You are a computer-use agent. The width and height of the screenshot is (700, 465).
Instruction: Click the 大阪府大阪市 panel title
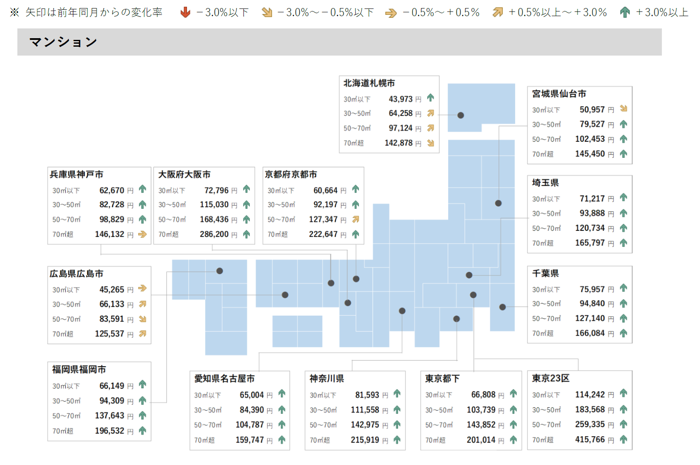pos(184,174)
